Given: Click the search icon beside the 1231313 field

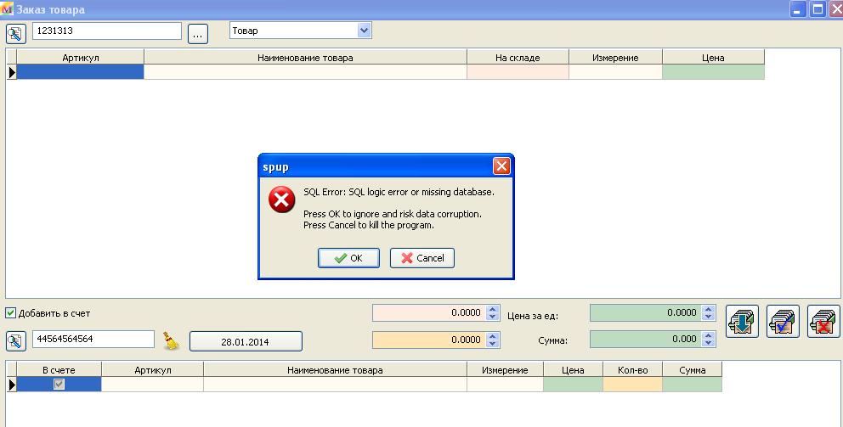Looking at the screenshot, I should pos(16,33).
